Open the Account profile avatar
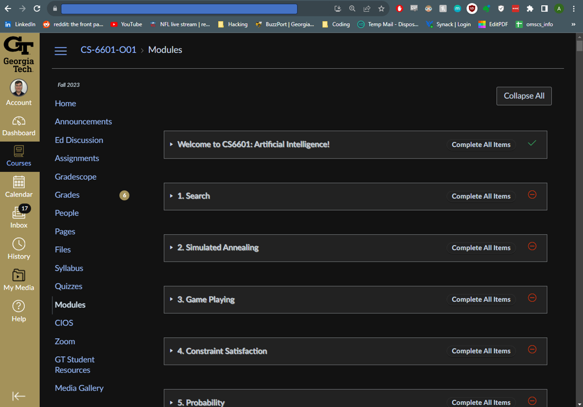The width and height of the screenshot is (583, 407). tap(19, 88)
